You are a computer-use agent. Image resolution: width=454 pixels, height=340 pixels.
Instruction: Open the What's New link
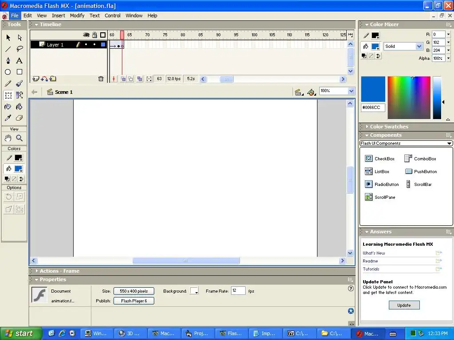point(374,253)
